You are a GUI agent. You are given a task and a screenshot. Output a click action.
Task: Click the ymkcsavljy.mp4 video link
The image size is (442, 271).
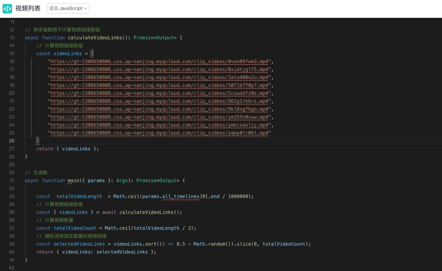pyautogui.click(x=159, y=125)
